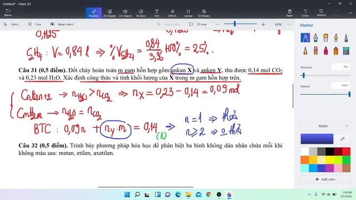The image size is (356, 200).
Task: Zoom in with the plus button
Action: point(263,24)
